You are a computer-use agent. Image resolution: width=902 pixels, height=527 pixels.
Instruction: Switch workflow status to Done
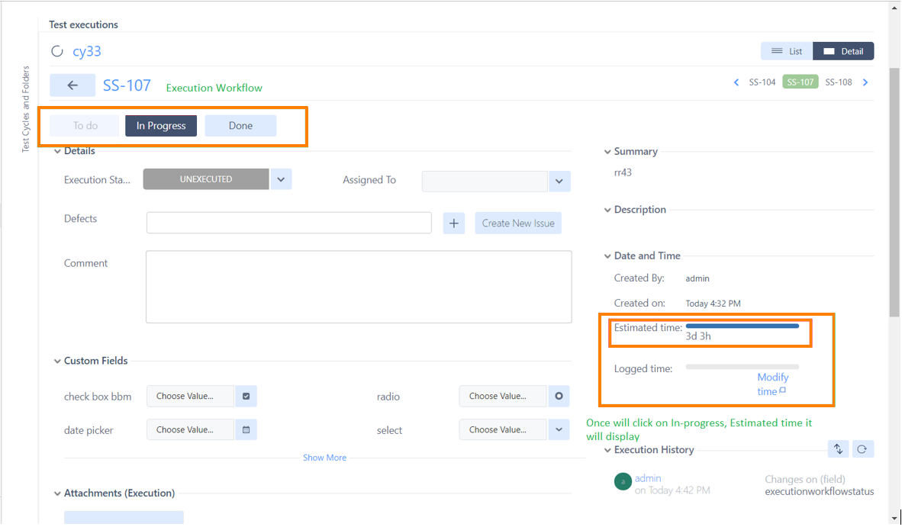tap(240, 125)
